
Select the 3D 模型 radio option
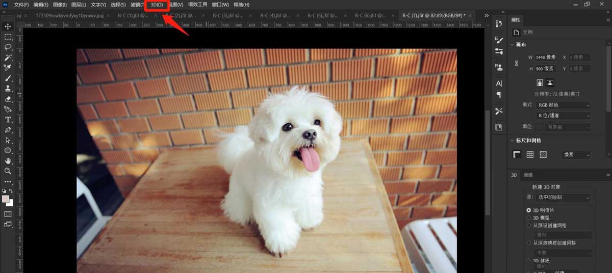click(x=528, y=217)
